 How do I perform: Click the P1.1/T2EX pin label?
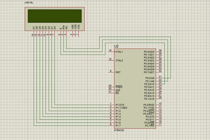point(121,108)
